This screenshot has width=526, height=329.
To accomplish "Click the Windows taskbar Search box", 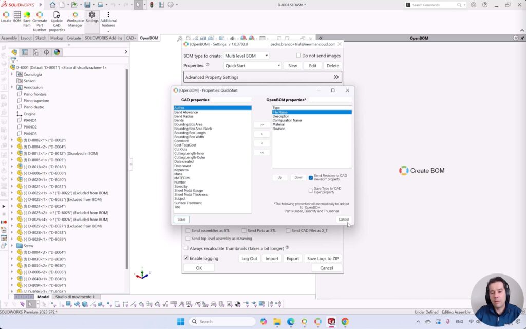I will pos(222,322).
